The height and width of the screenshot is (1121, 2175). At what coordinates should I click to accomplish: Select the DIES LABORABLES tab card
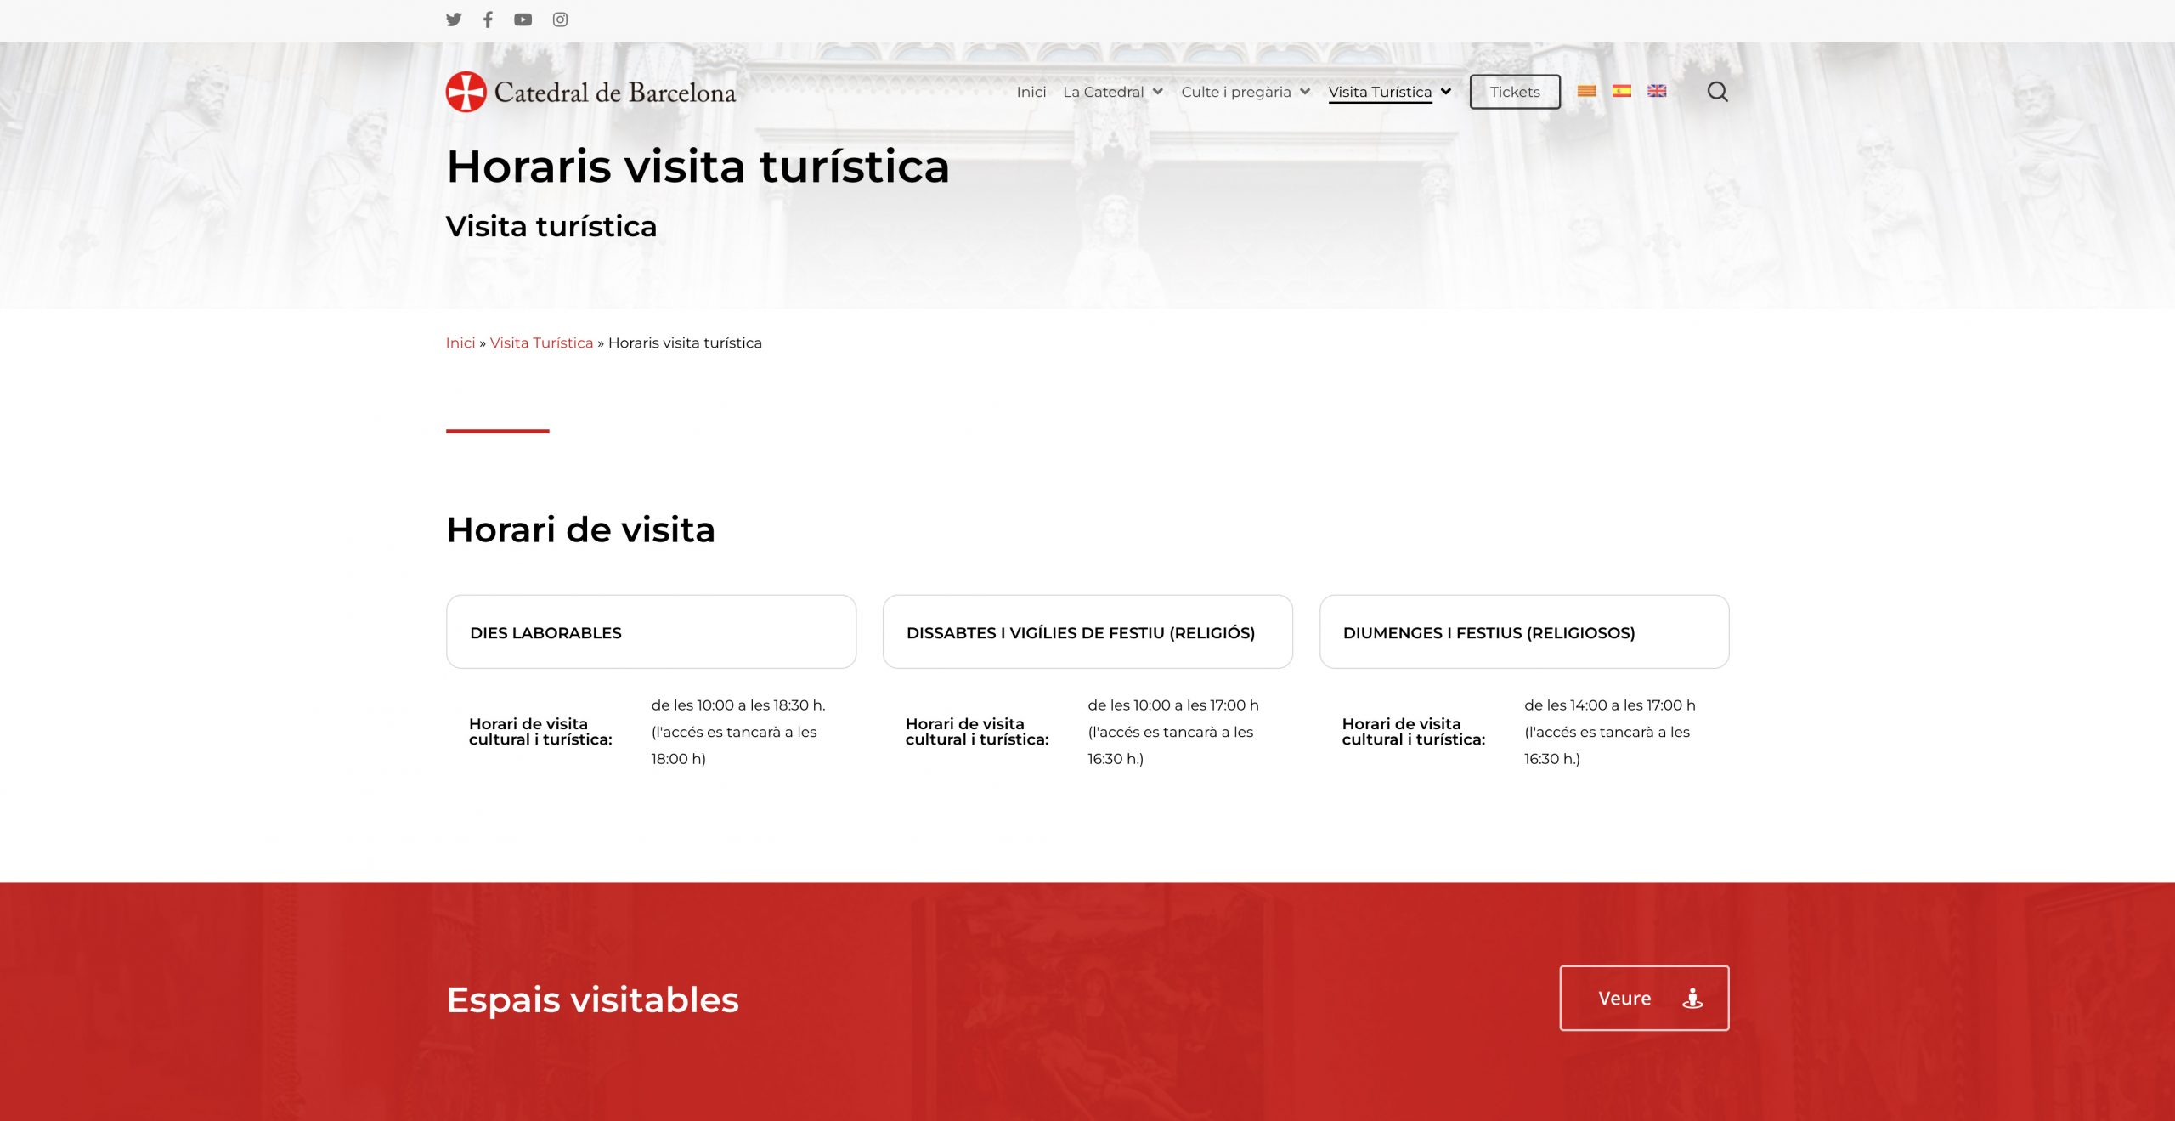(651, 631)
